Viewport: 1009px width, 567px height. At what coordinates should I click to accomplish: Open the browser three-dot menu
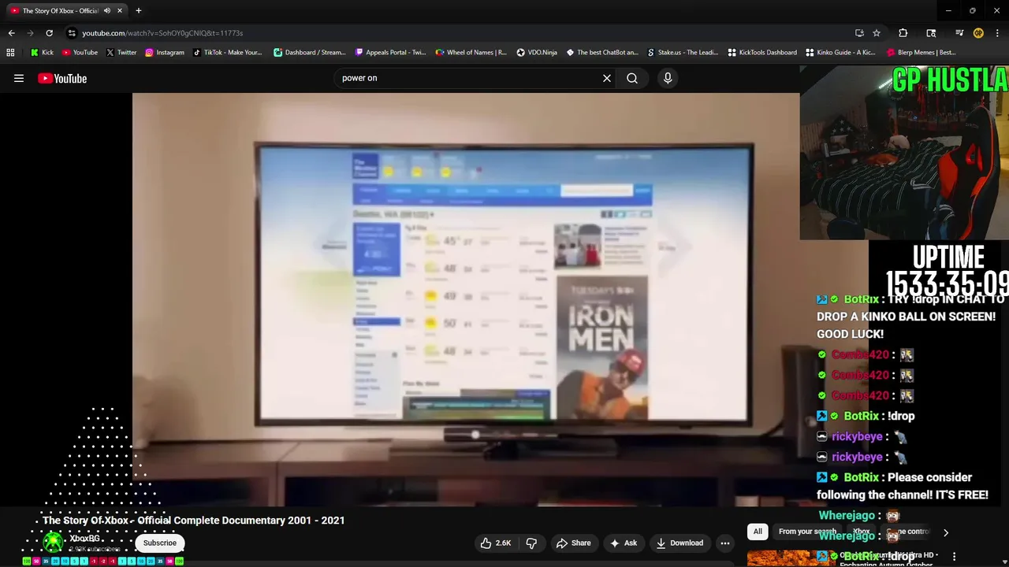point(997,33)
